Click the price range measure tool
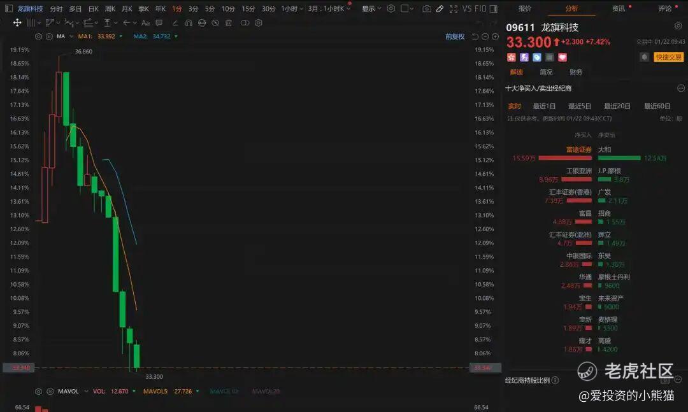Viewport: 688px width, 412px height. click(x=106, y=23)
